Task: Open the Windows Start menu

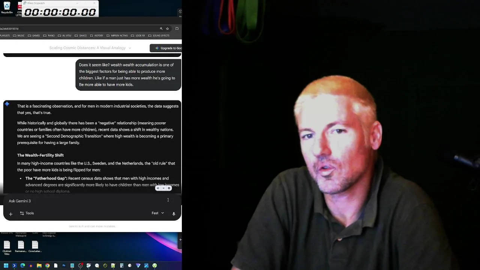Action: pos(6,265)
